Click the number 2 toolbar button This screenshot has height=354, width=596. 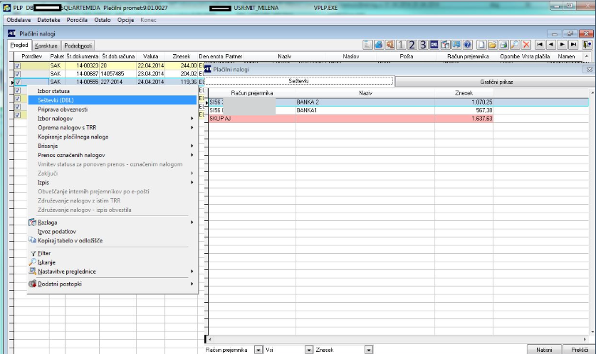click(x=412, y=45)
